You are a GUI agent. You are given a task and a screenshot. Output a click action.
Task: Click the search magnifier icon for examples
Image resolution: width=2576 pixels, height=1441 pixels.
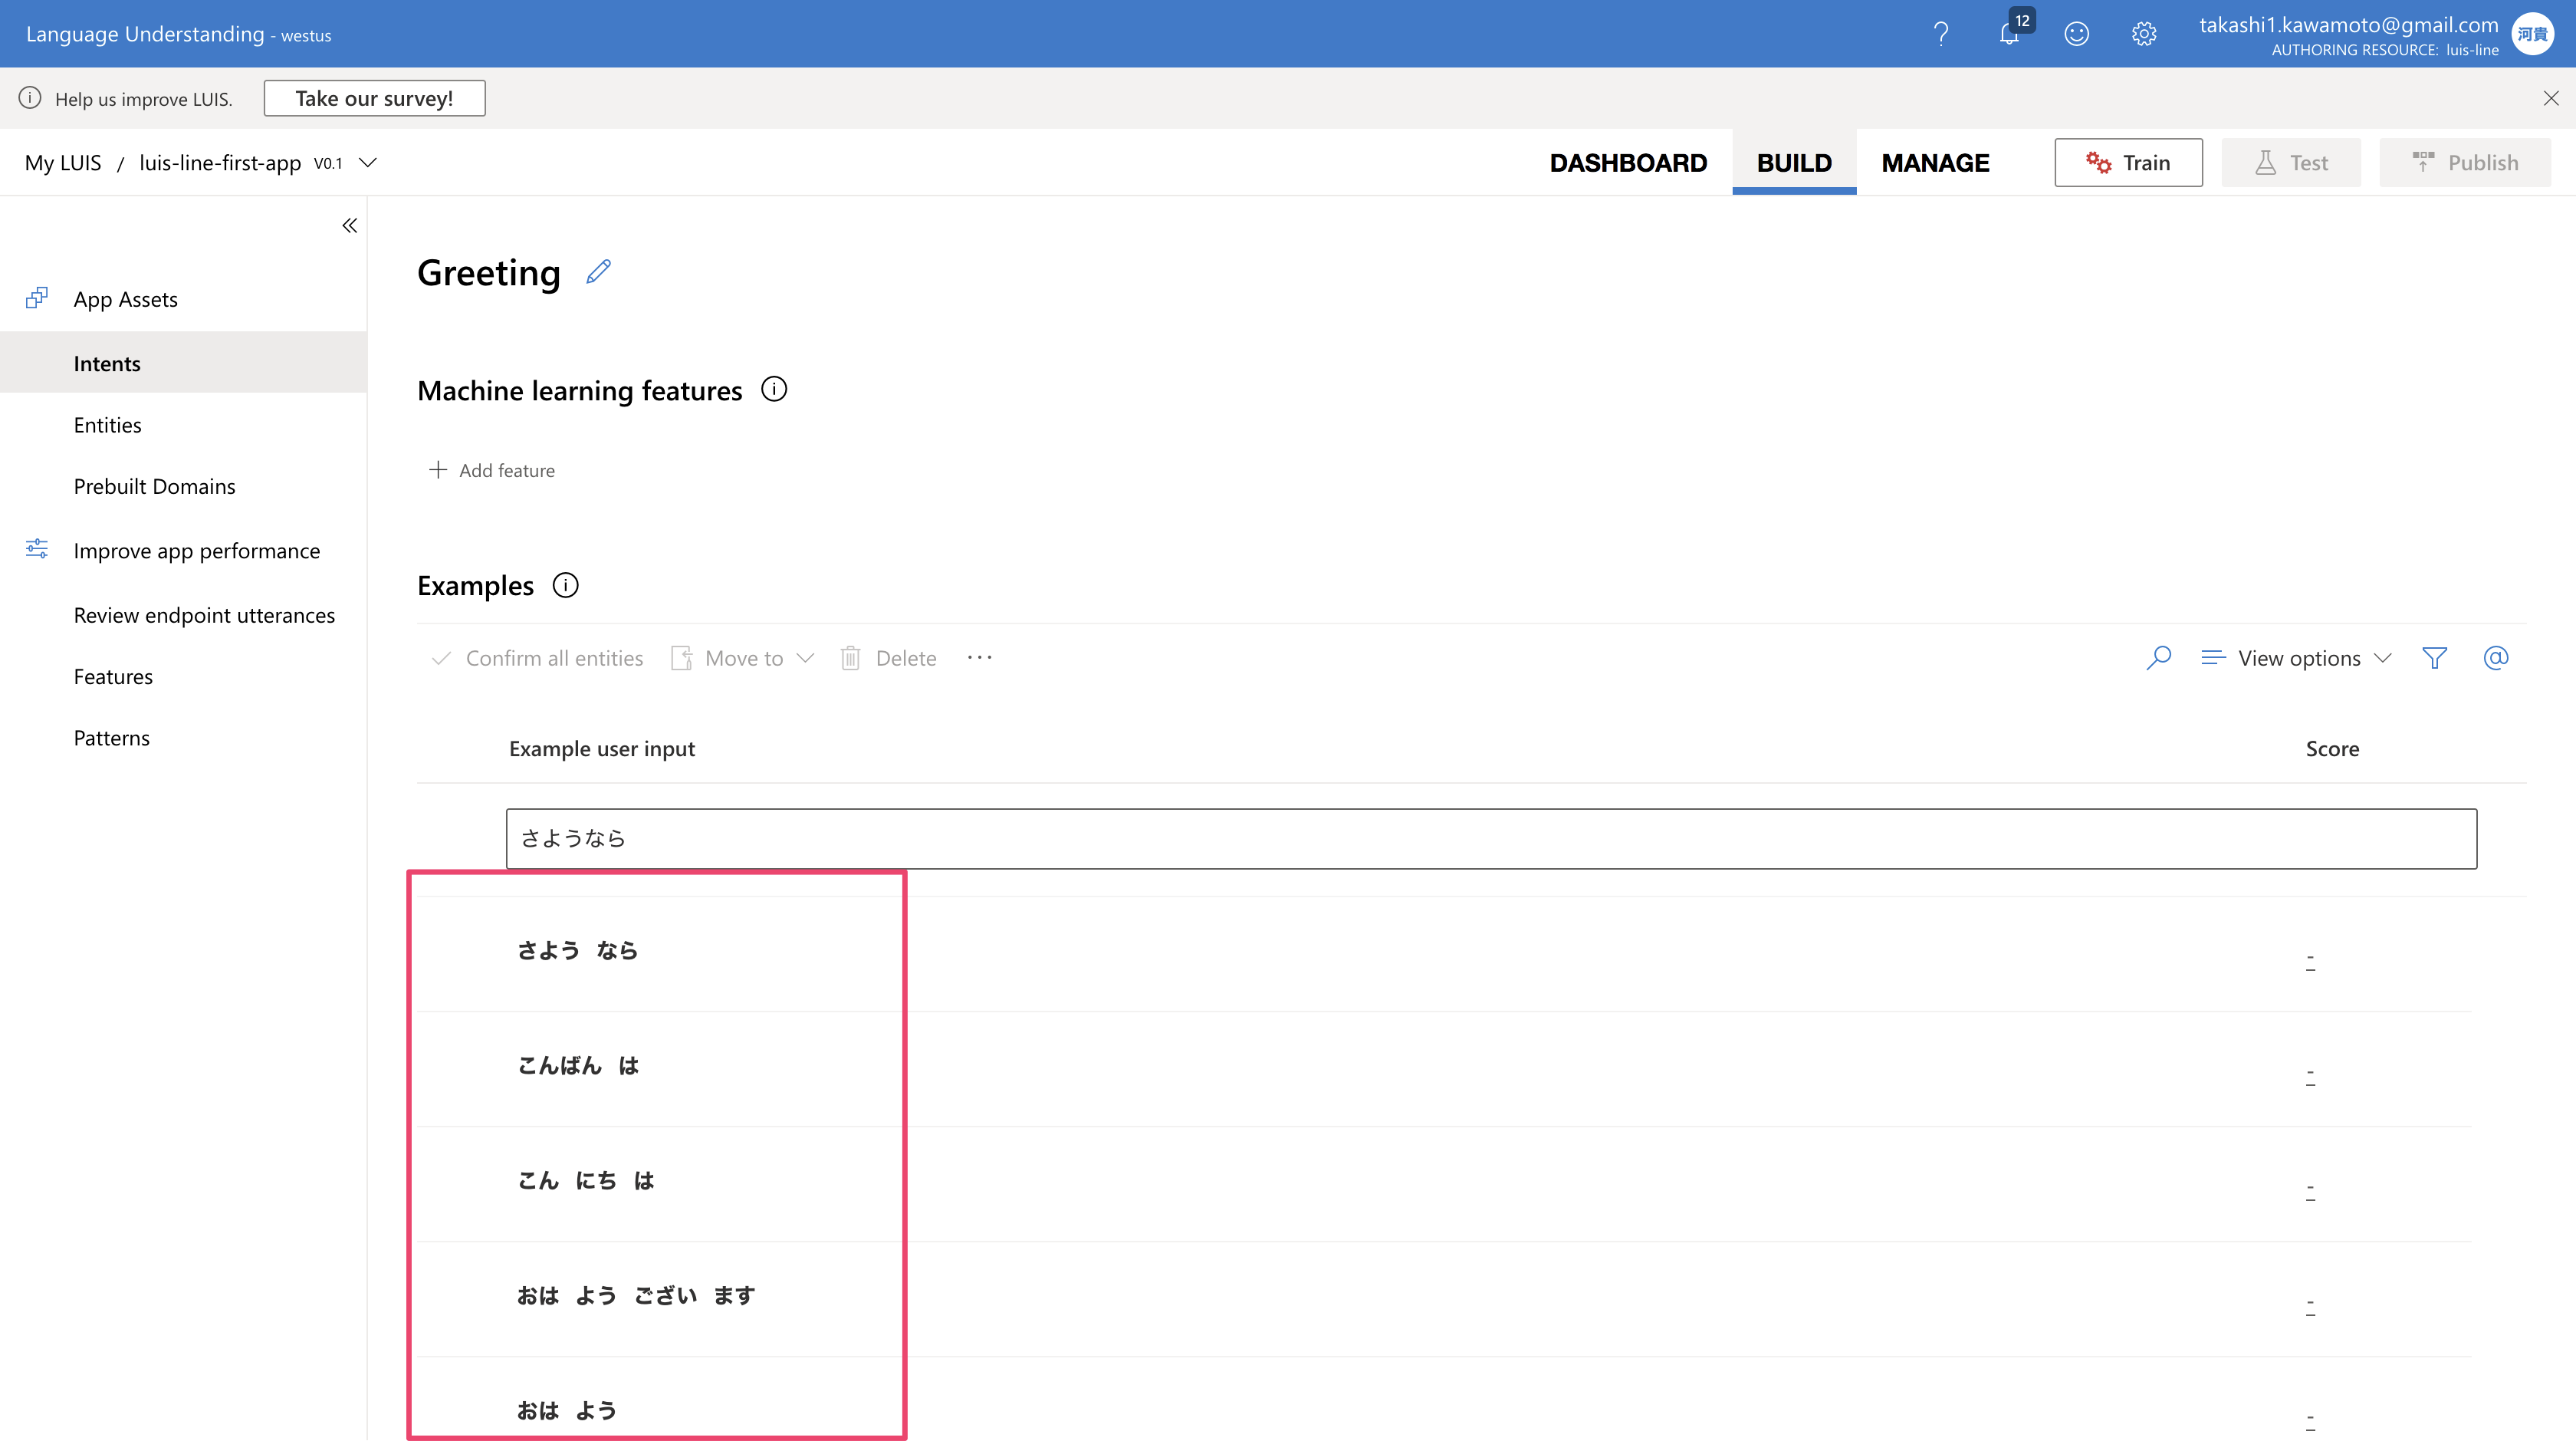click(2159, 658)
